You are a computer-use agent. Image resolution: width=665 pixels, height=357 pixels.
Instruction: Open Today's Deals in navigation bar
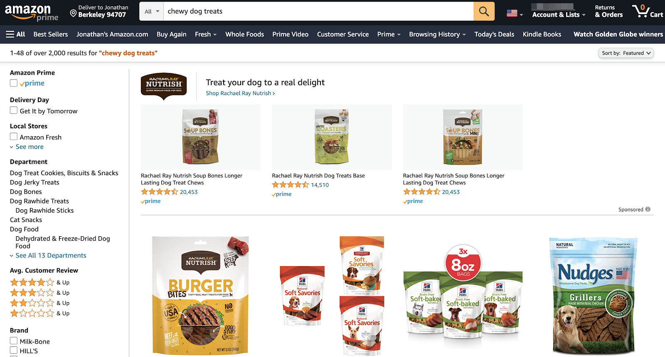494,34
